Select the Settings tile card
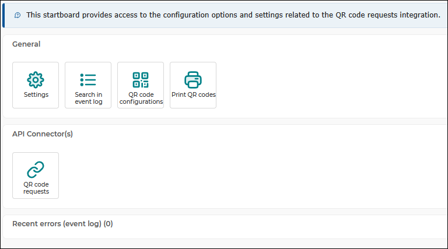The width and height of the screenshot is (448, 249). click(36, 85)
